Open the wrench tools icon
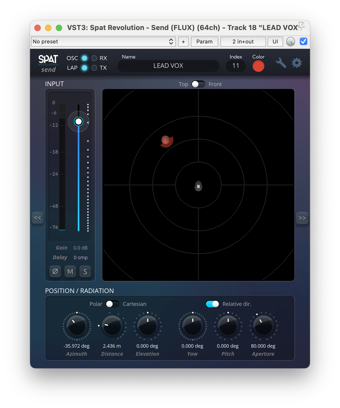The width and height of the screenshot is (340, 408). (x=281, y=63)
